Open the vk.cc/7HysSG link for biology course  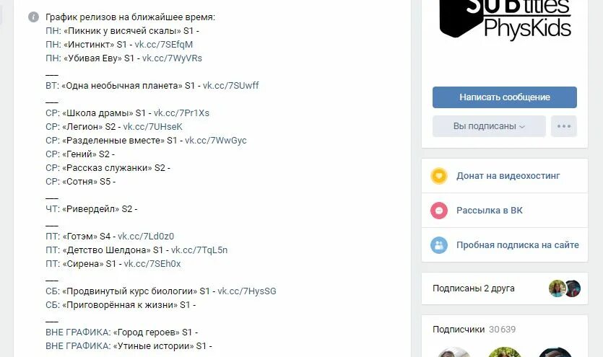coord(247,291)
